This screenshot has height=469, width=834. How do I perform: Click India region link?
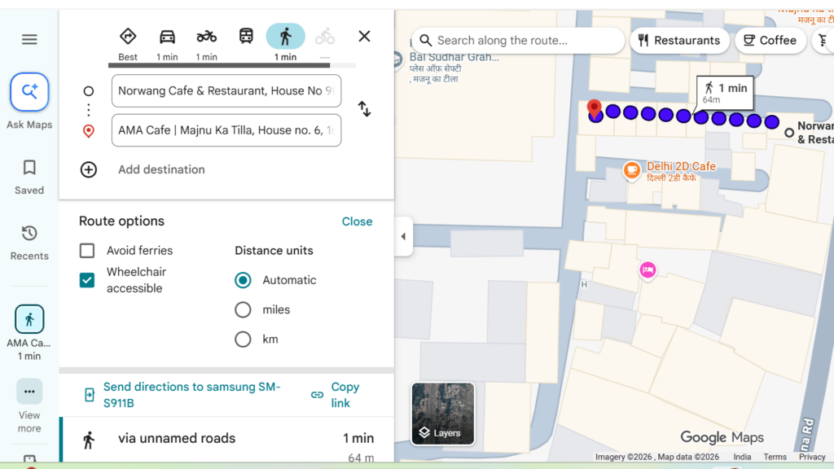pyautogui.click(x=742, y=457)
